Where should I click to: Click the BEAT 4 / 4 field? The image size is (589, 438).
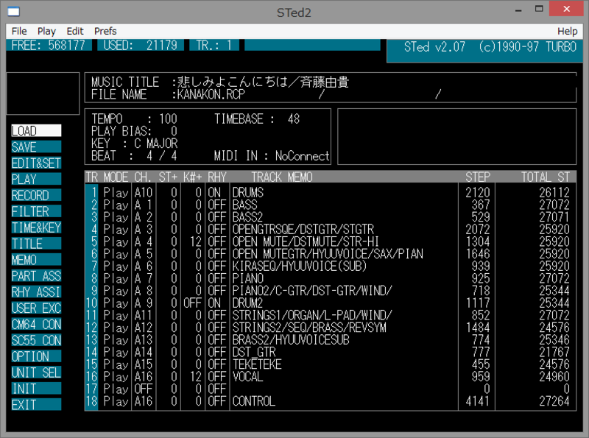tap(161, 155)
